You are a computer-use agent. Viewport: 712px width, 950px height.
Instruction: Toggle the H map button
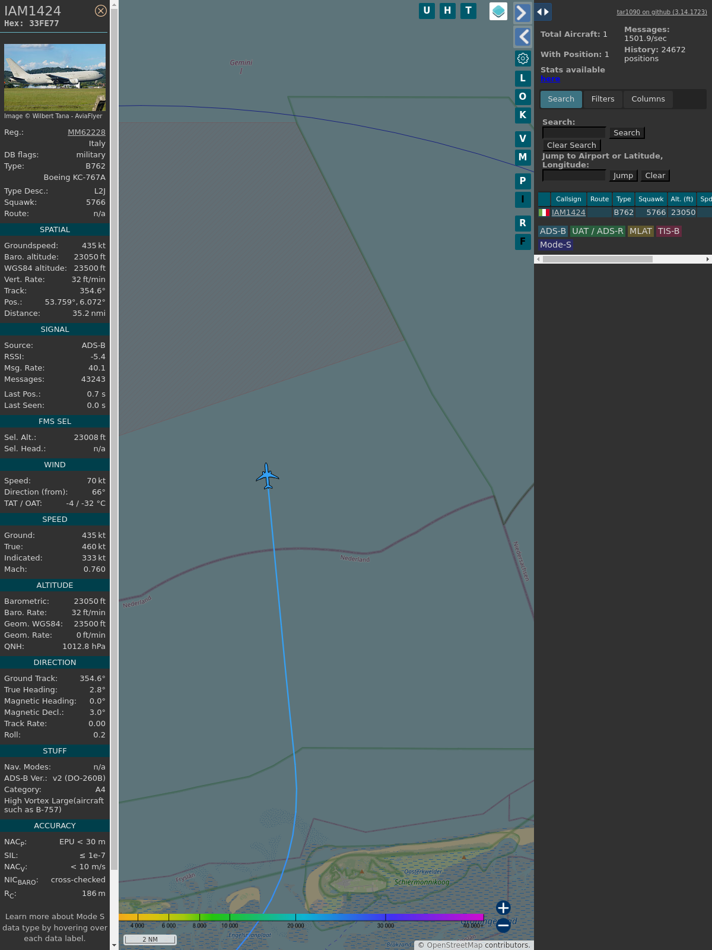tap(447, 11)
